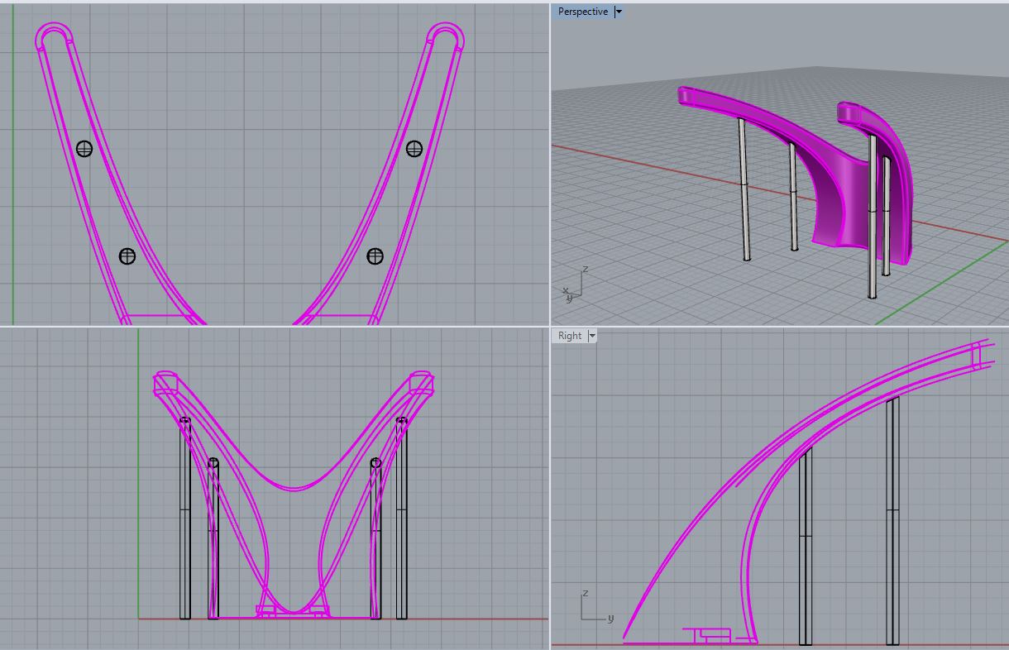This screenshot has height=650, width=1009.
Task: Select the Right viewport title label
Action: pyautogui.click(x=570, y=336)
